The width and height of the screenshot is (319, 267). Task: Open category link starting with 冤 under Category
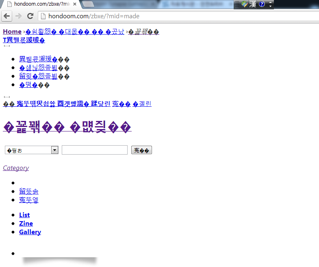tap(29, 200)
